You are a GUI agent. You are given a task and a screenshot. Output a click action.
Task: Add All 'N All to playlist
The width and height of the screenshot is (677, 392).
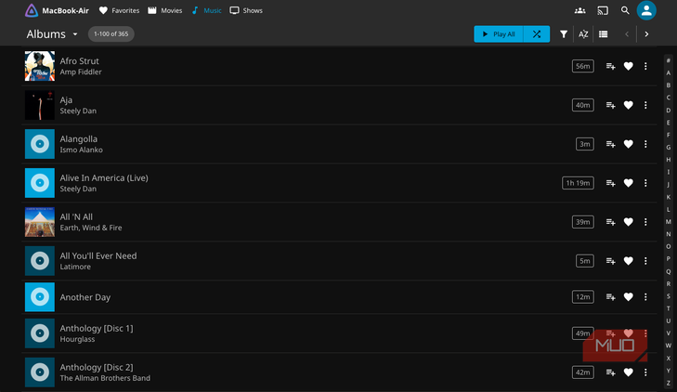pyautogui.click(x=610, y=222)
